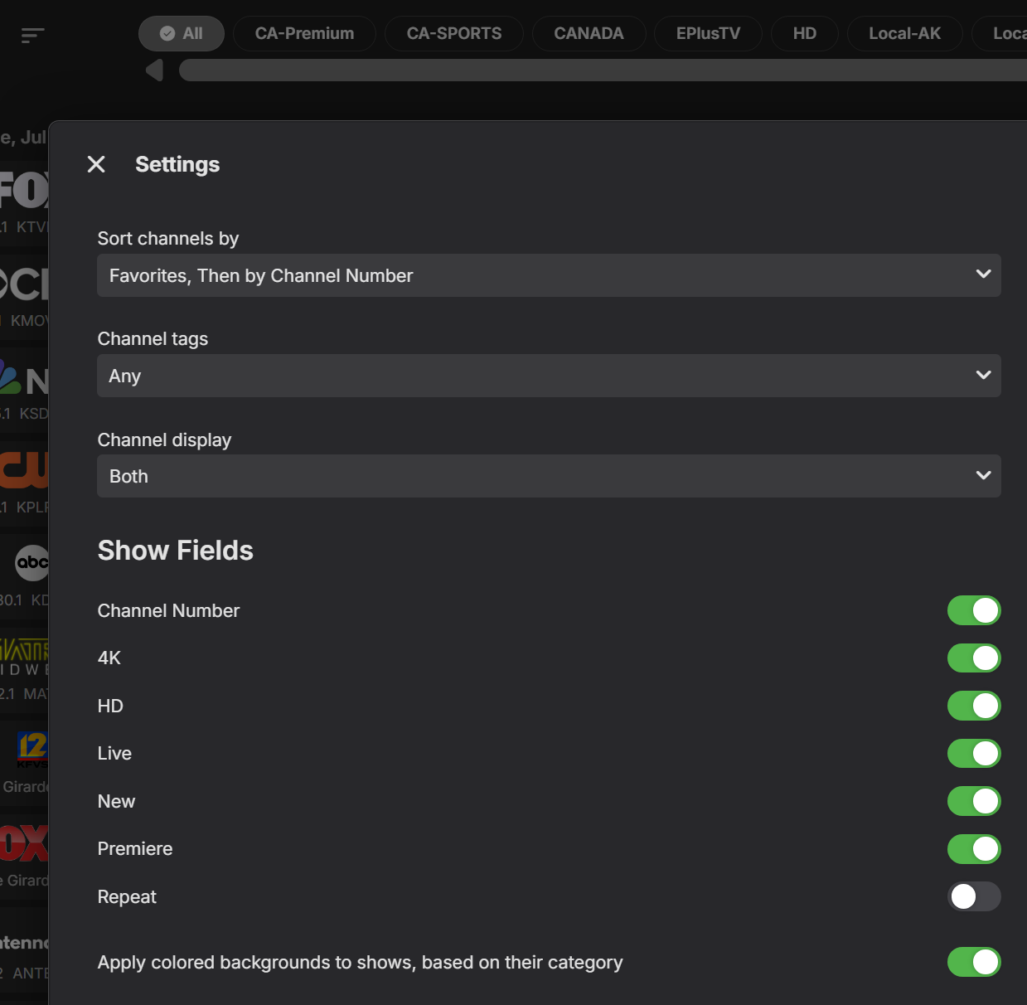
Task: Turn off the 4K field toggle
Action: pyautogui.click(x=974, y=658)
